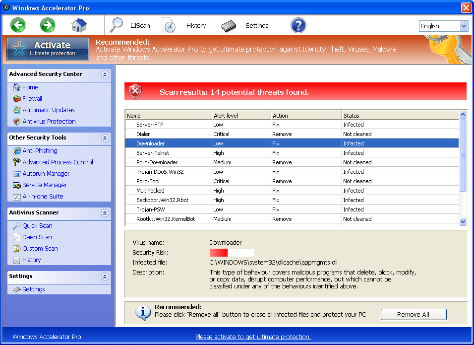Click the Automatic Updates icon
This screenshot has height=345, width=474.
(17, 110)
